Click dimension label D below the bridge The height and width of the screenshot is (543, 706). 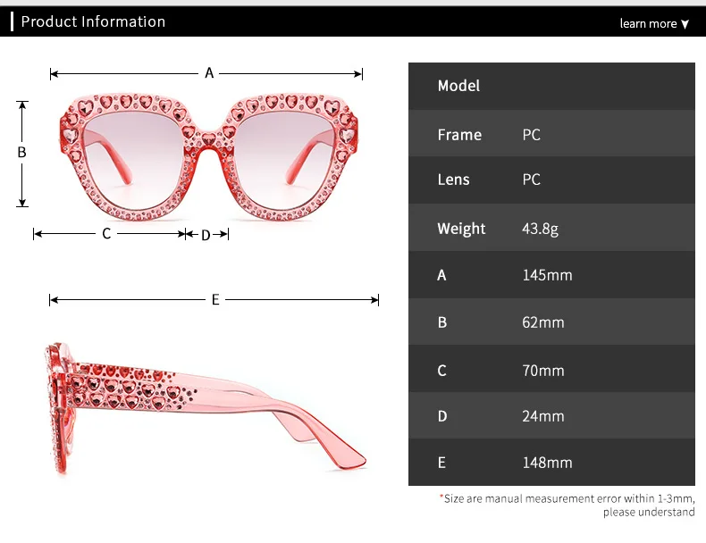point(206,235)
